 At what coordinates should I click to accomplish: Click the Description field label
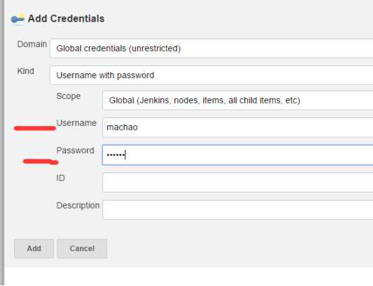click(78, 205)
